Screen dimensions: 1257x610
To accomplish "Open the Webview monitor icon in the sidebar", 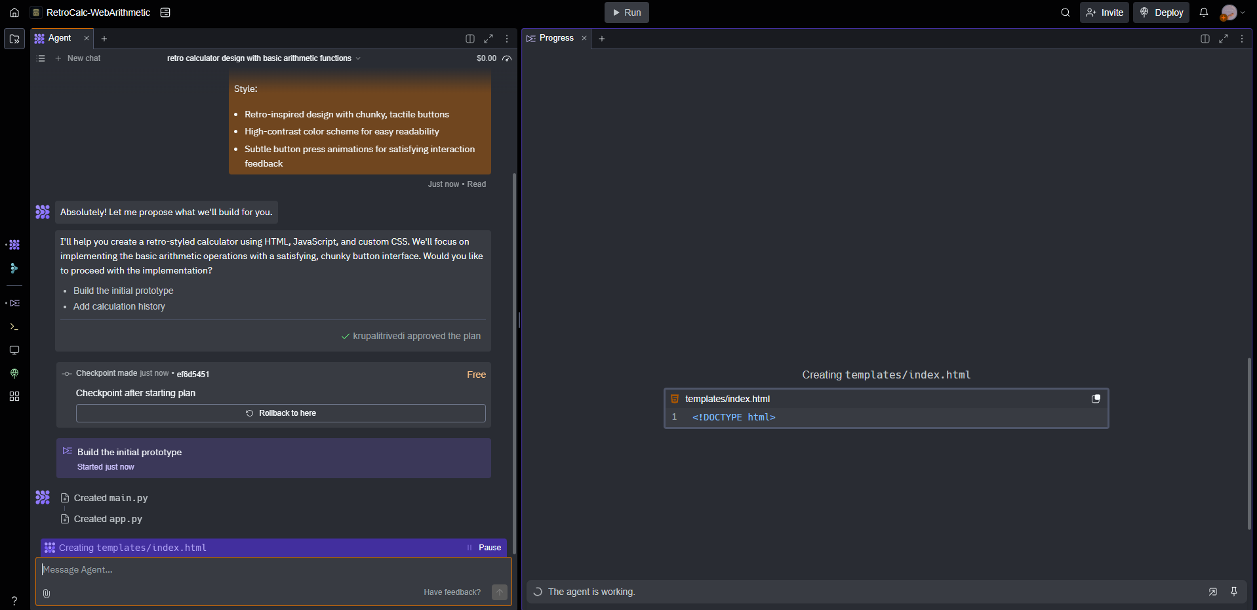I will pyautogui.click(x=14, y=350).
